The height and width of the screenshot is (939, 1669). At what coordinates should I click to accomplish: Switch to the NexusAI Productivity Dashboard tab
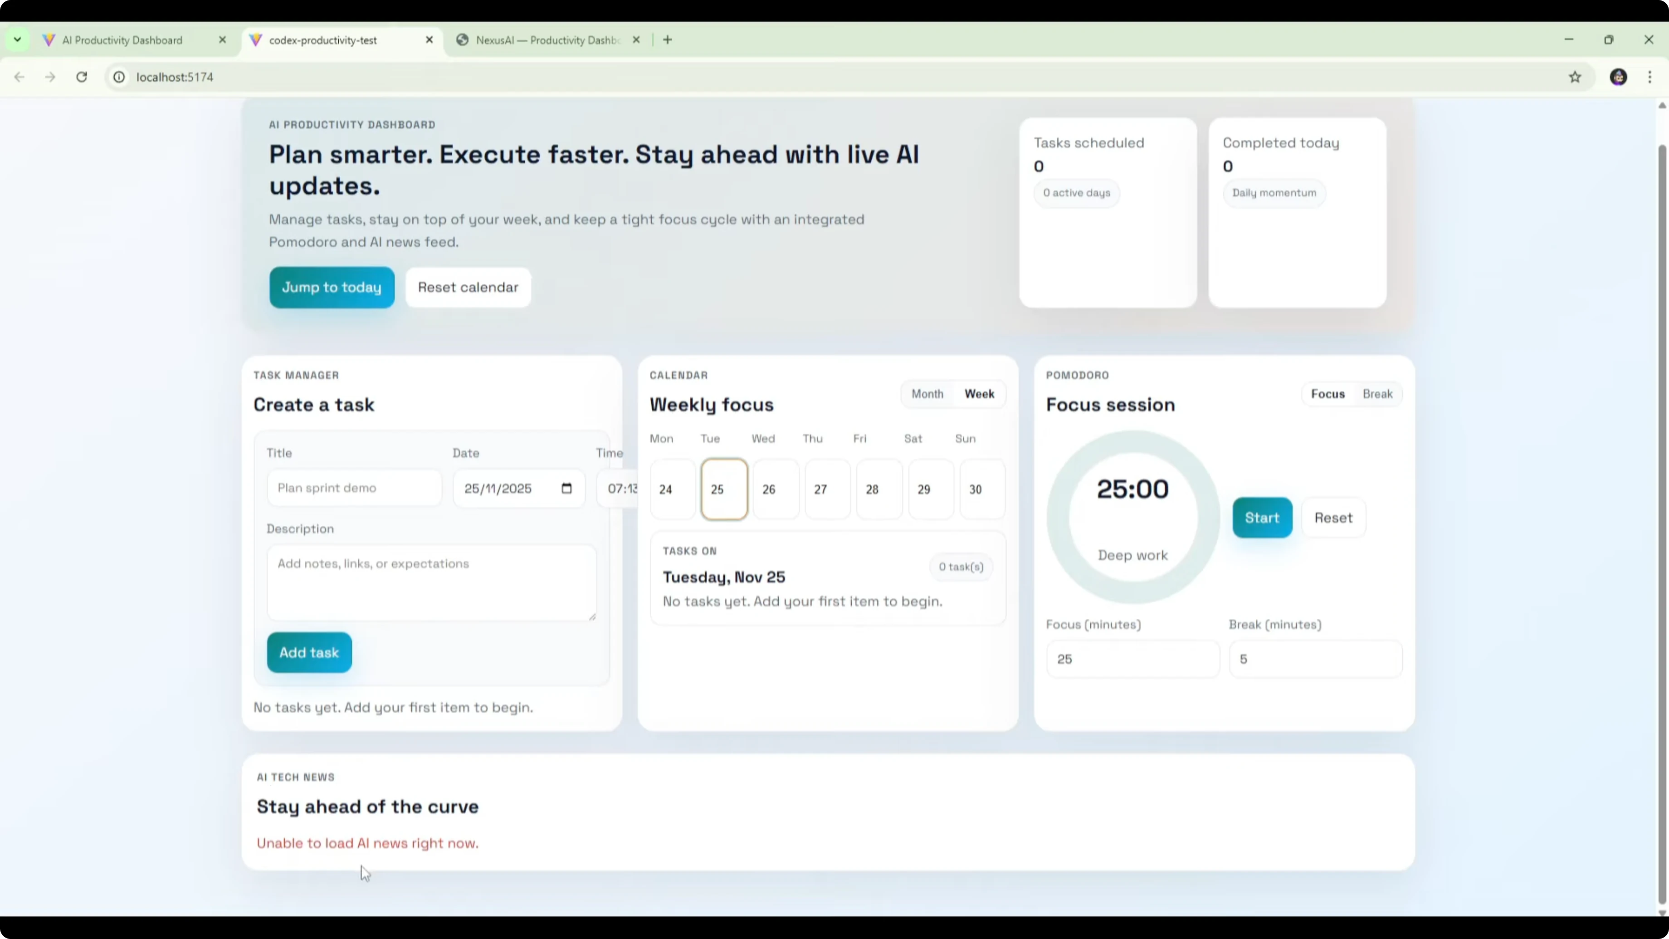[547, 40]
